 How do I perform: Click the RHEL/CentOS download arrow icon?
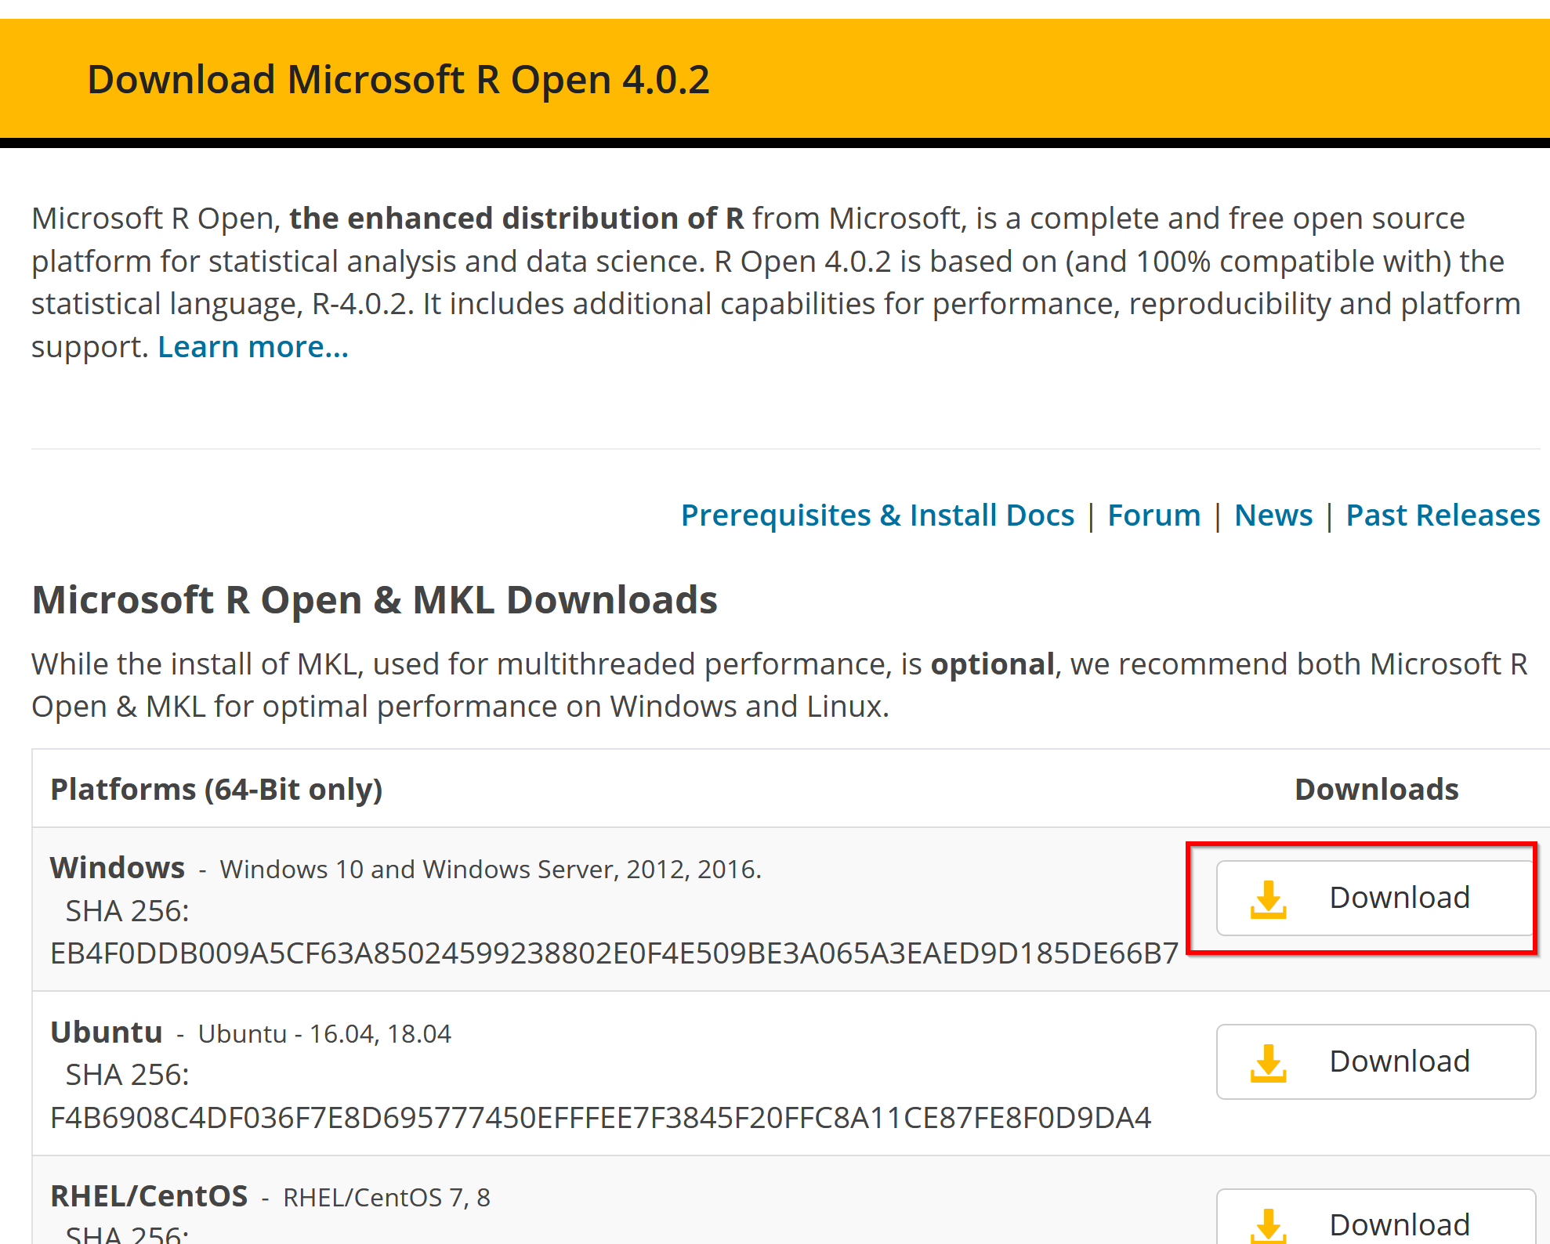(x=1268, y=1225)
